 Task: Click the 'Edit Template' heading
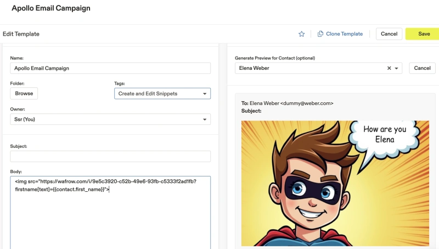(x=21, y=34)
